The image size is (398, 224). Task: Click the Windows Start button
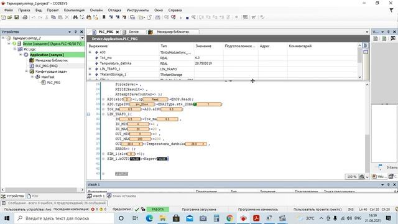[7, 218]
